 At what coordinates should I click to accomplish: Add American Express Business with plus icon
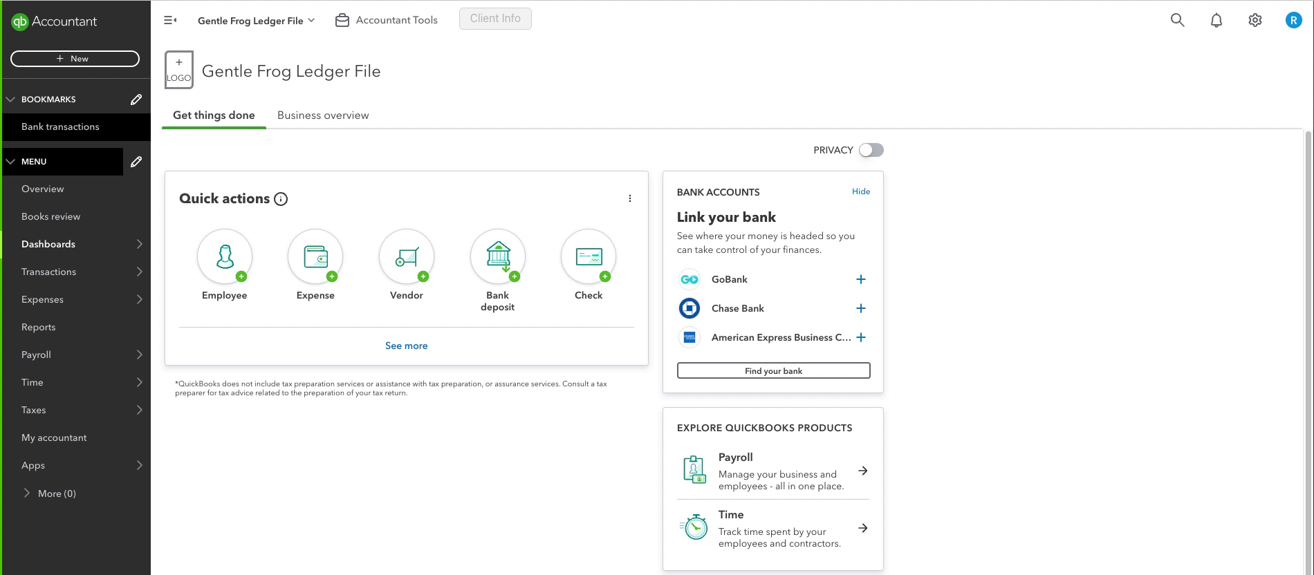861,337
